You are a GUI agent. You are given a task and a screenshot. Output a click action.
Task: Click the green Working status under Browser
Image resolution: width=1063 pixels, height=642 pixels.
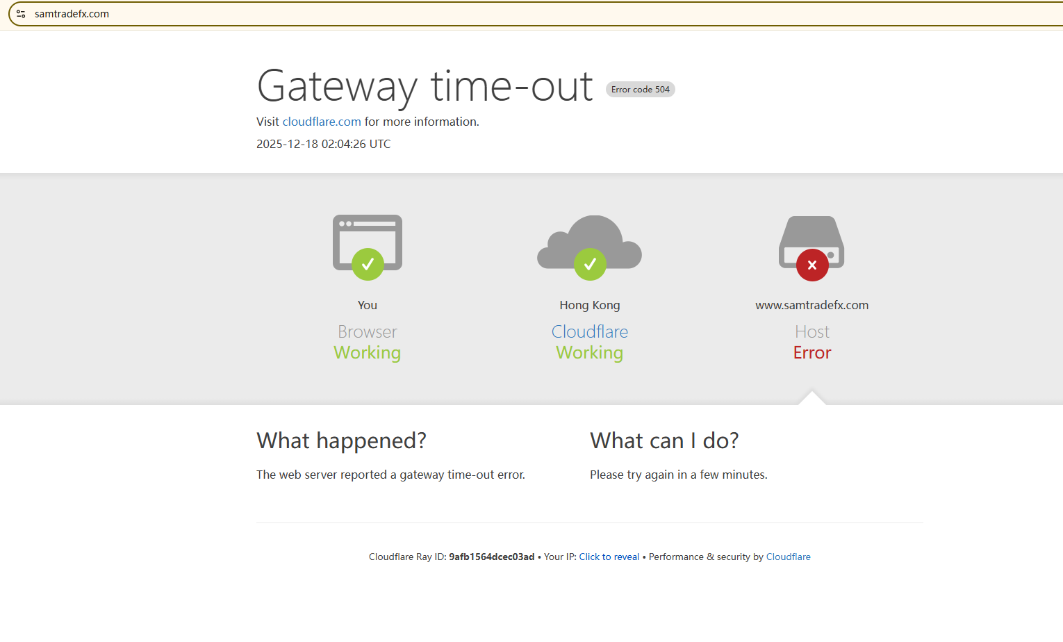point(368,353)
